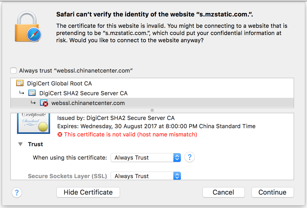This screenshot has height=208, width=307.
Task: Enable Always trust webssl.chinanetcenter.com checkbox
Action: click(13, 71)
